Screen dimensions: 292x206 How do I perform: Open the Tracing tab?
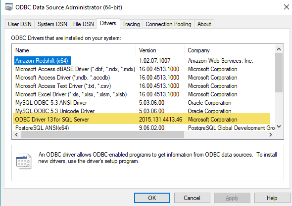point(131,24)
